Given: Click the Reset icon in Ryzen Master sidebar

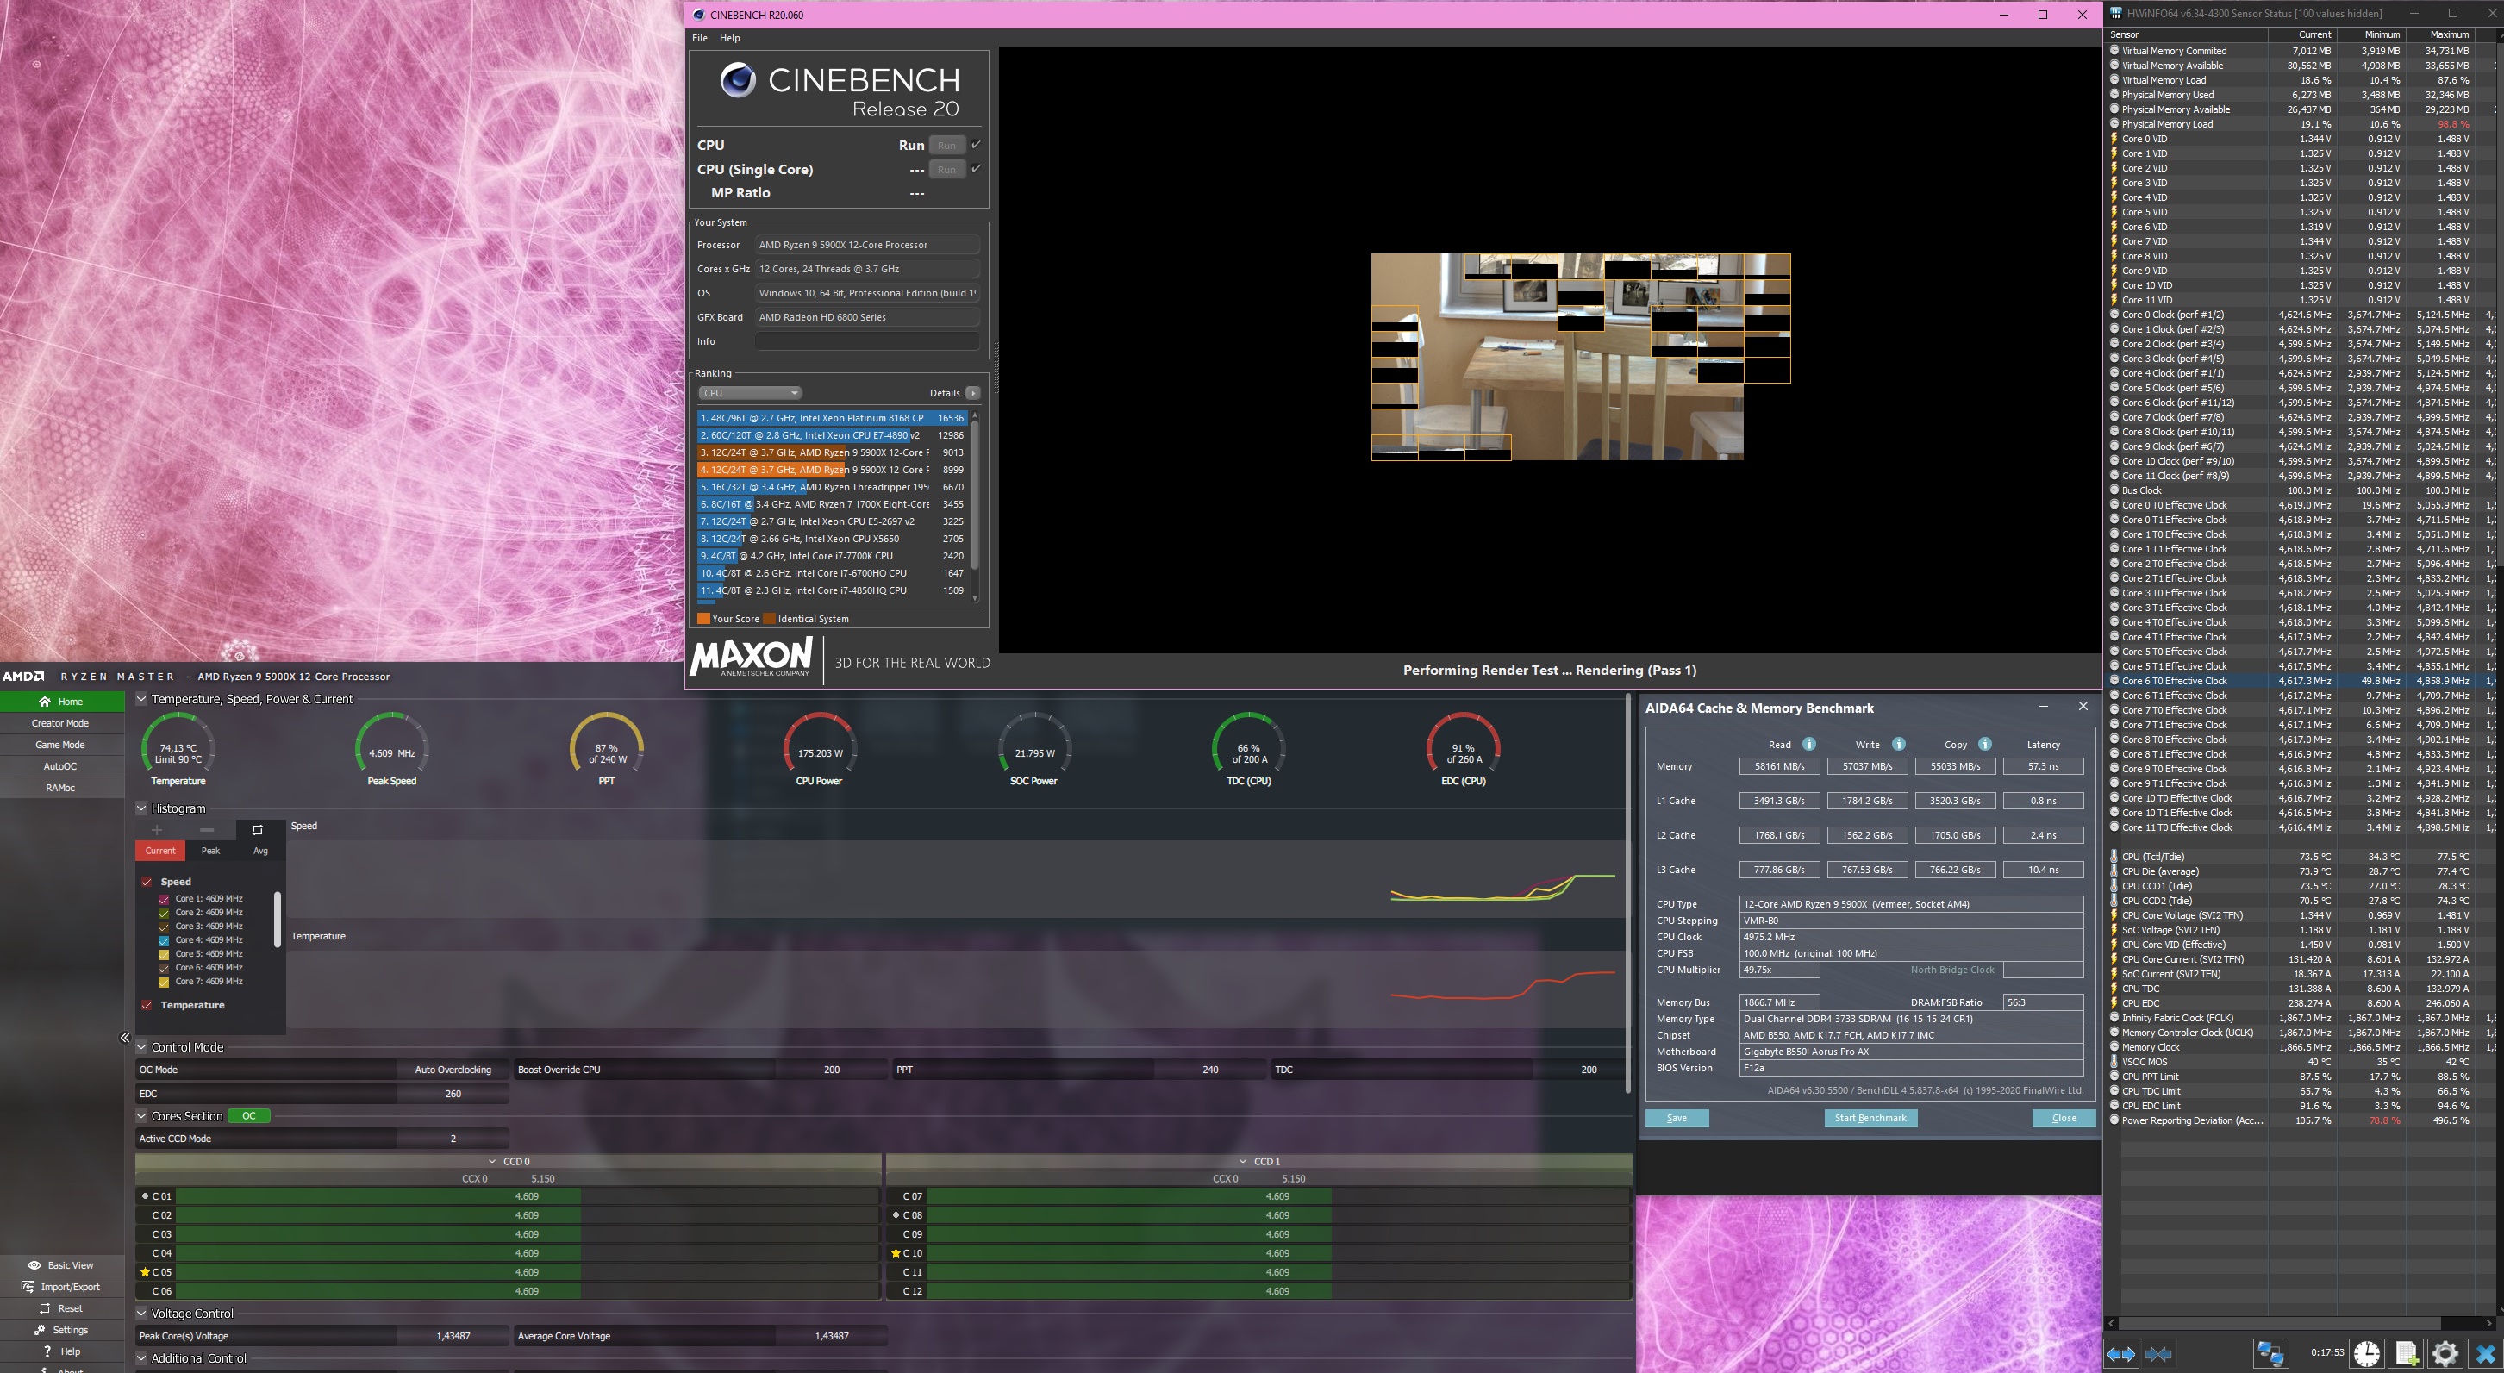Looking at the screenshot, I should click(45, 1307).
